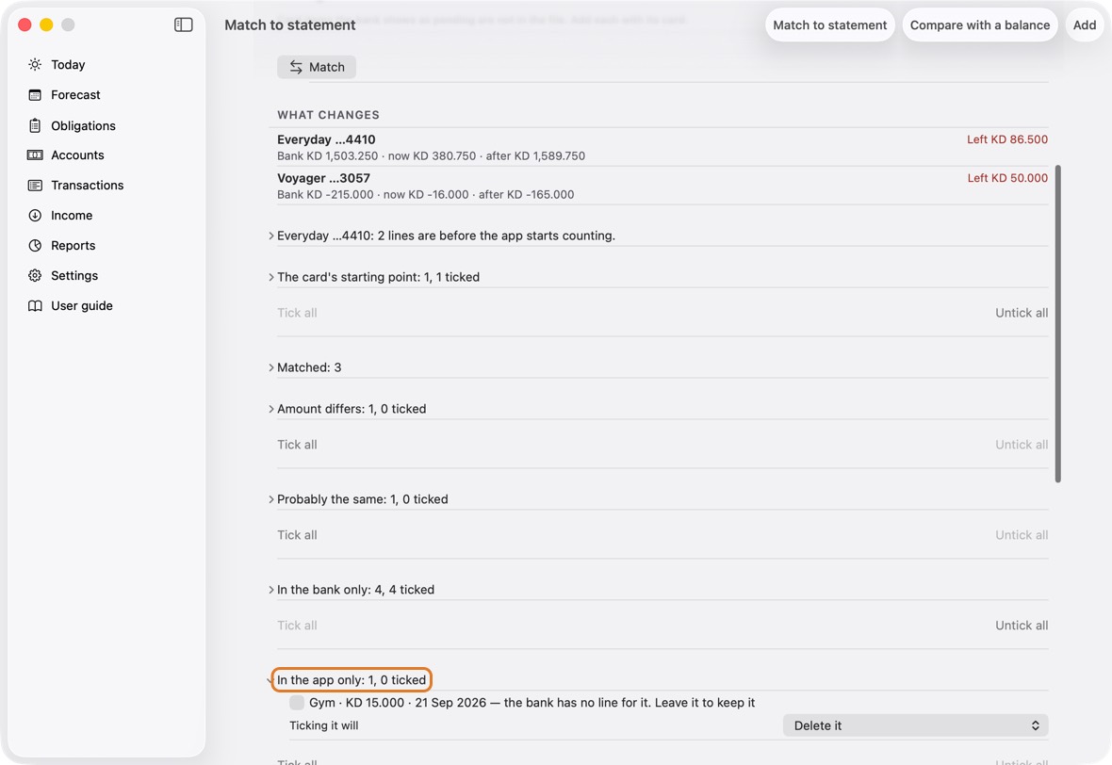Click 'Untick all' under In the bank only

point(1022,626)
